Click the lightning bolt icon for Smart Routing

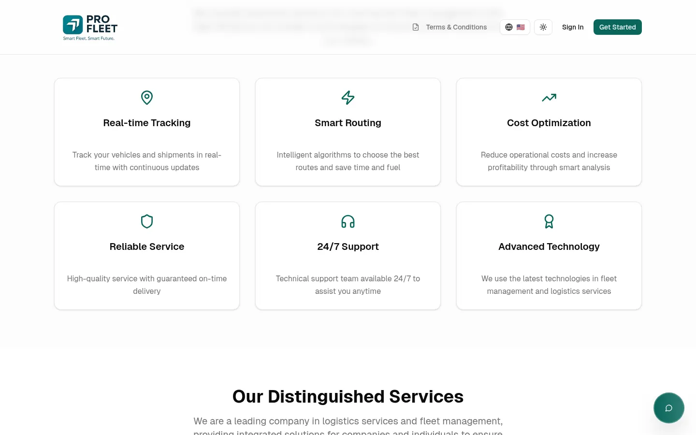(348, 98)
